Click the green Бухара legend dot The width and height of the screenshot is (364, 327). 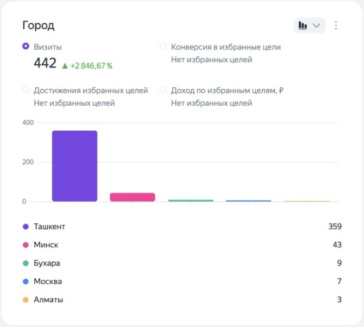(26, 263)
